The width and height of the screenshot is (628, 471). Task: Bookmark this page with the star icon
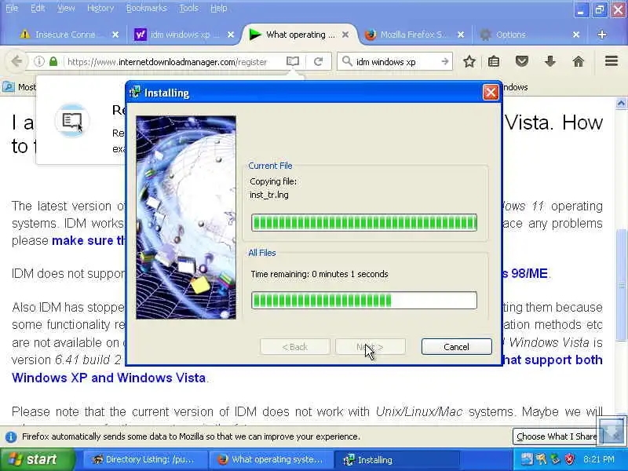click(469, 62)
